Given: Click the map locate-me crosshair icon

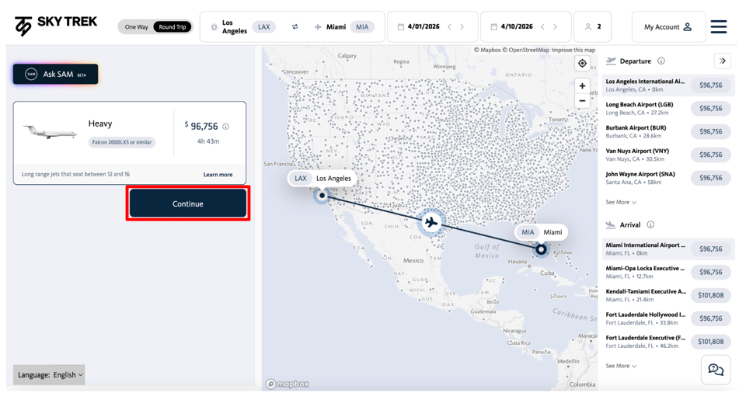Looking at the screenshot, I should tap(582, 63).
